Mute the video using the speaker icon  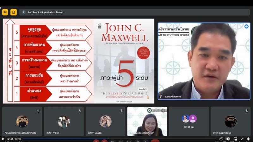click(x=249, y=139)
